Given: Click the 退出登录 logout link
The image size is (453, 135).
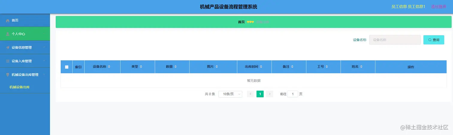Looking at the screenshot, I should [x=439, y=7].
